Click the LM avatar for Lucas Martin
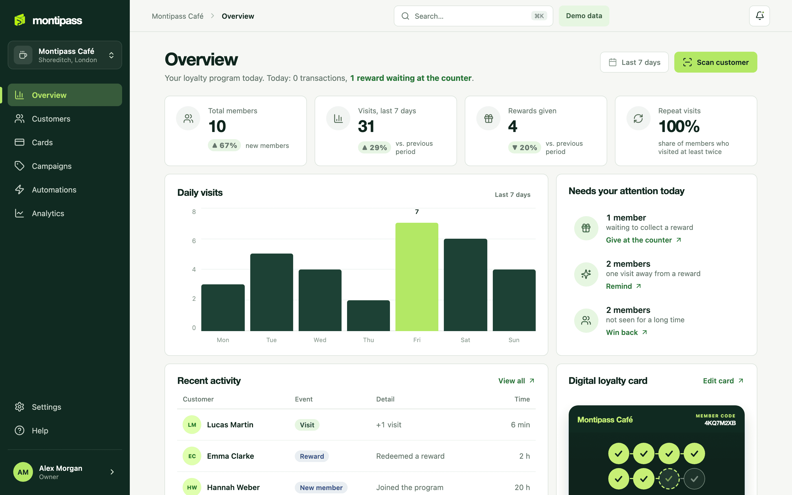 pos(192,425)
